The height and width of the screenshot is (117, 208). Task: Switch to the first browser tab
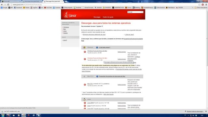click(x=11, y=1)
